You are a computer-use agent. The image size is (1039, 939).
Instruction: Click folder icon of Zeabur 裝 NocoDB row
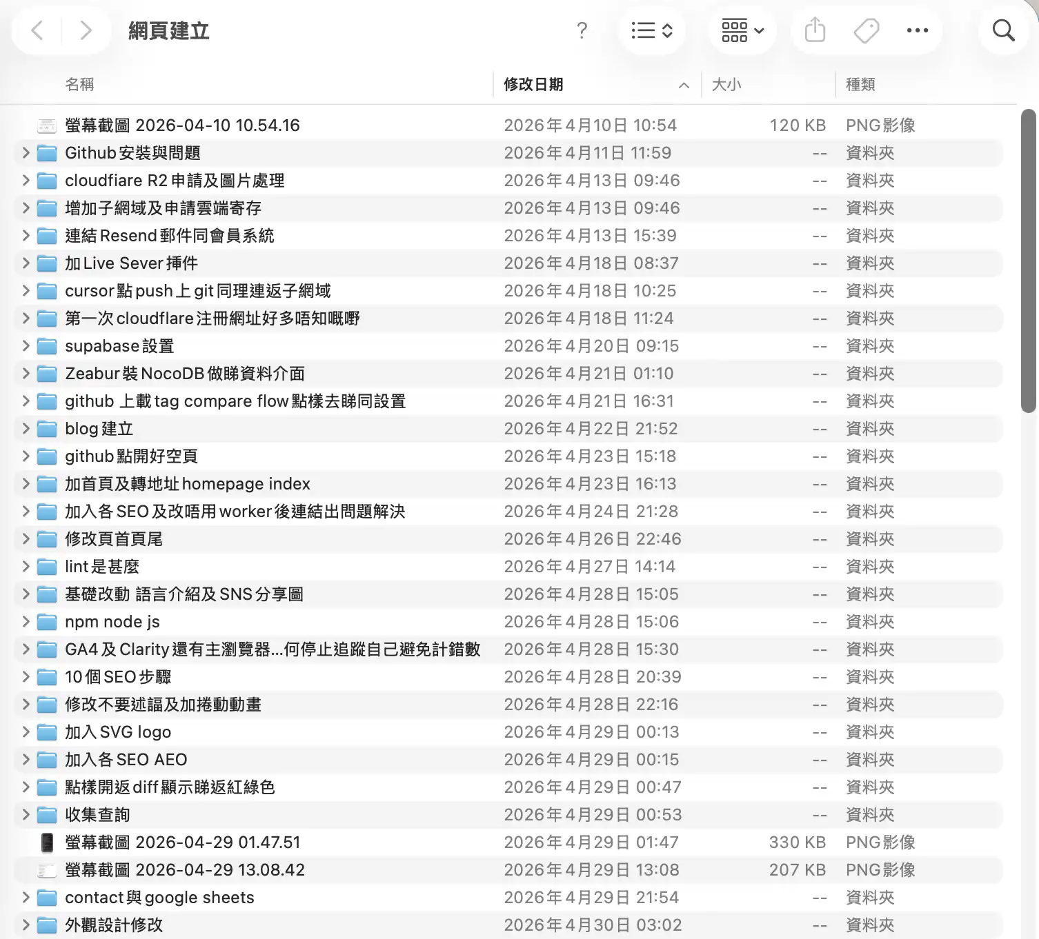pyautogui.click(x=47, y=374)
